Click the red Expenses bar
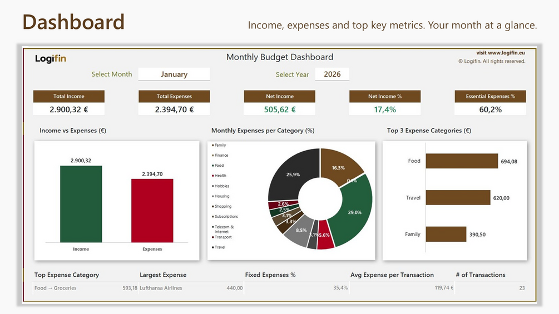The width and height of the screenshot is (559, 314). click(x=152, y=211)
